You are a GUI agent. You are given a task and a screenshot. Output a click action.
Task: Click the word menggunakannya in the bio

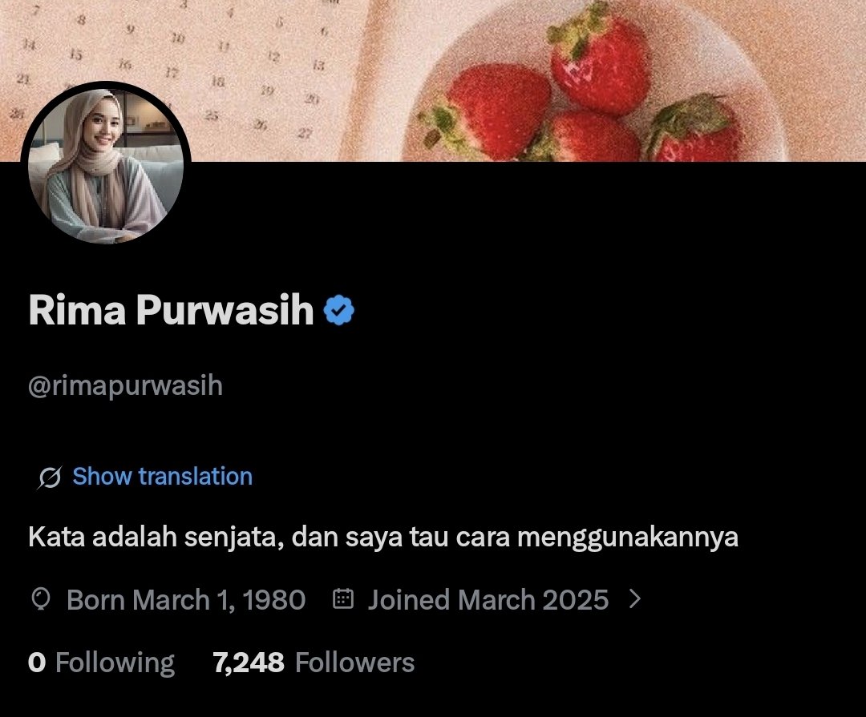627,538
